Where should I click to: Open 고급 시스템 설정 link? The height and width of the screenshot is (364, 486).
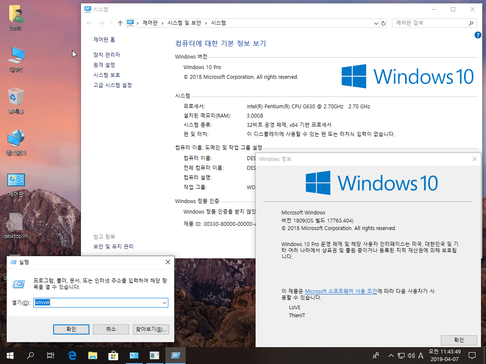(x=113, y=85)
